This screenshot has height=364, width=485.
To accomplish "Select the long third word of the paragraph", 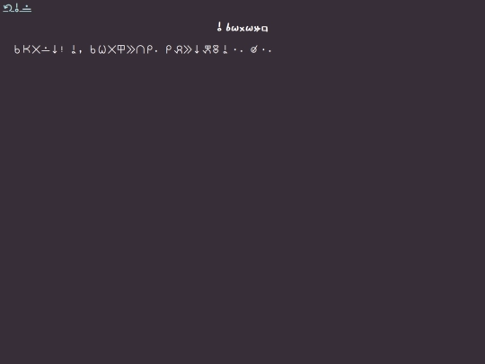I will [124, 49].
